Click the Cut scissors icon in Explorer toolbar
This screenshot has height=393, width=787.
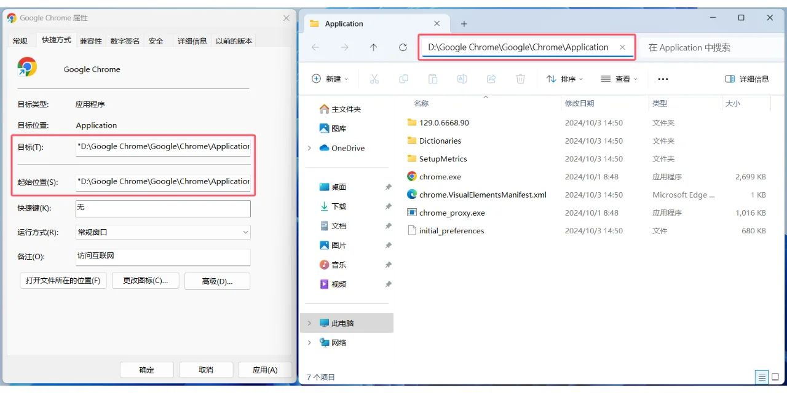pos(374,79)
